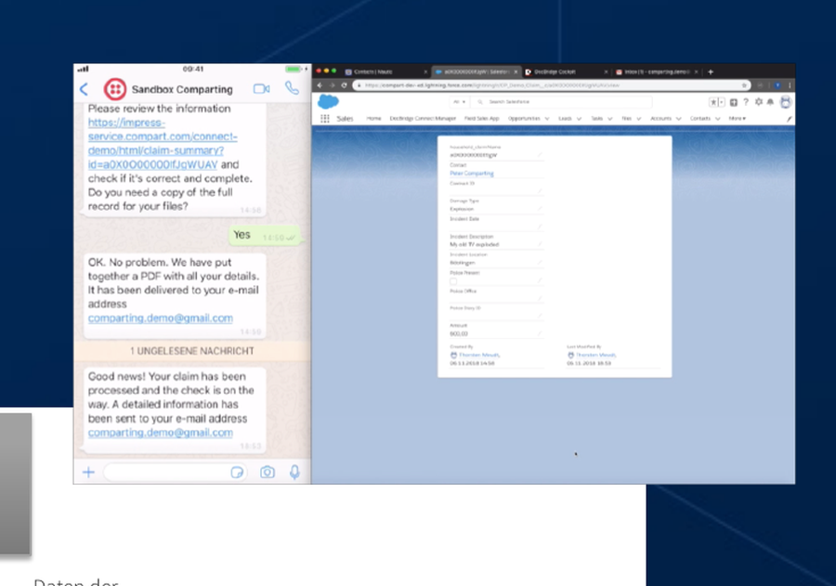Open the Last Modified By user link
This screenshot has height=586, width=836.
[x=595, y=355]
